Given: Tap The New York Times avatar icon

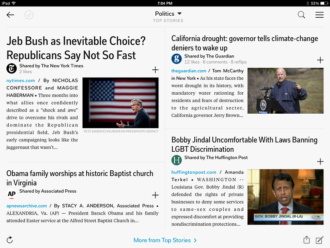Looking at the screenshot, I should [12, 69].
